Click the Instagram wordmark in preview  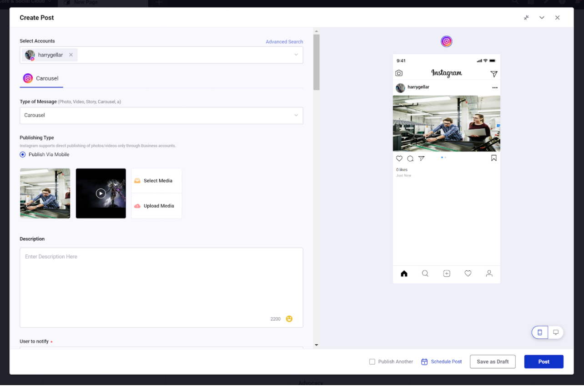click(447, 73)
